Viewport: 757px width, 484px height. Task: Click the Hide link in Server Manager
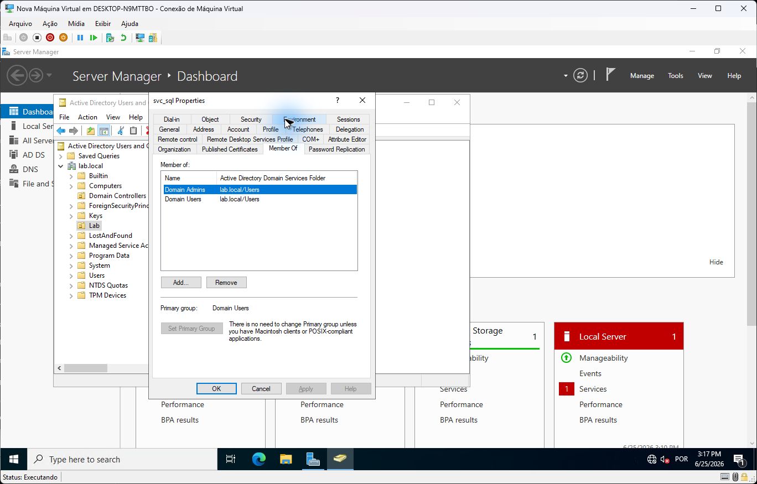point(716,262)
